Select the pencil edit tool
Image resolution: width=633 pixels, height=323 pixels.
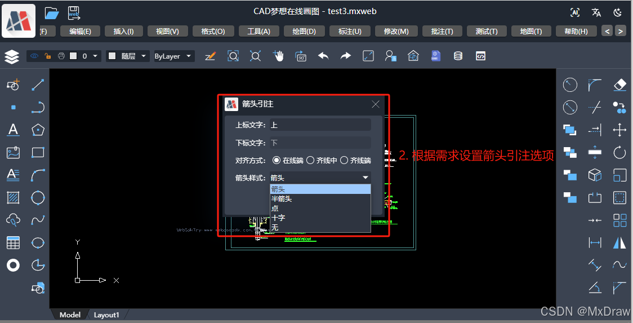(x=210, y=56)
